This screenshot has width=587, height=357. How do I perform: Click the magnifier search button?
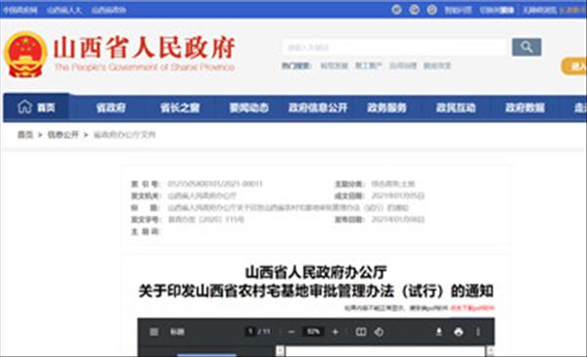click(x=526, y=47)
